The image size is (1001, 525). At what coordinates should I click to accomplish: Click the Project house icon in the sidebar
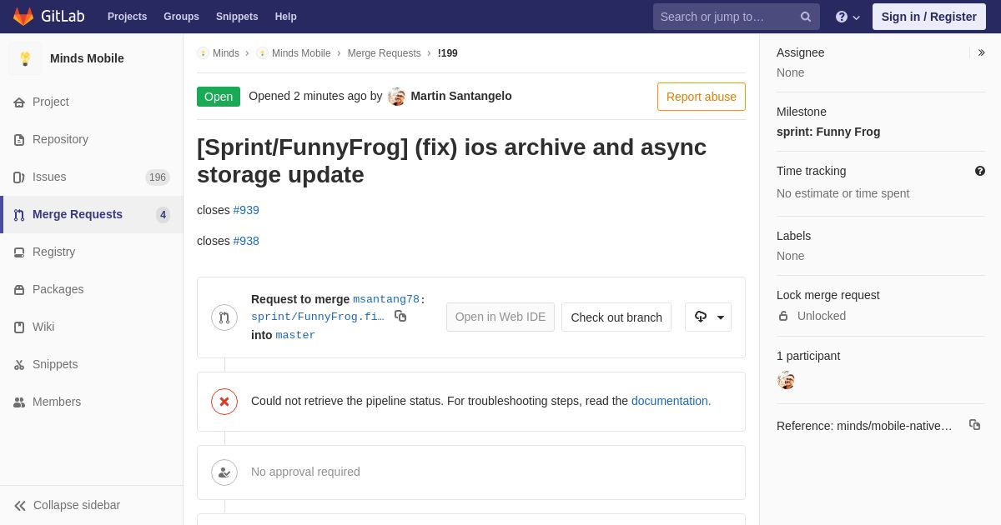click(19, 102)
